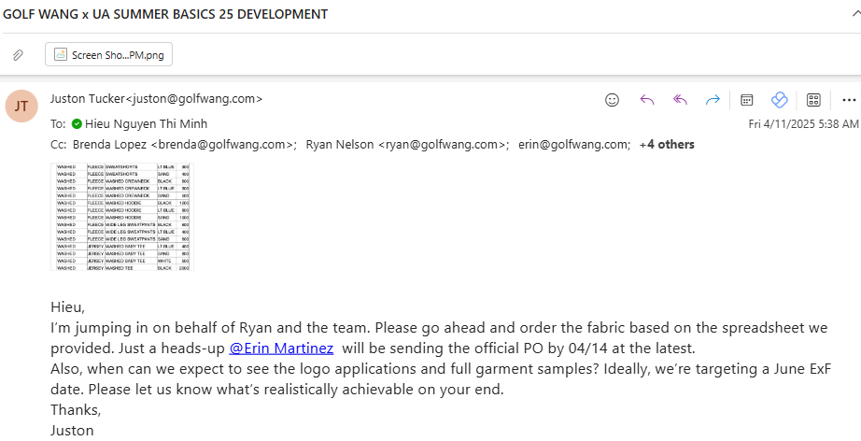Click the blue Copilot icon
Screen dimensions: 861x441
(x=779, y=100)
